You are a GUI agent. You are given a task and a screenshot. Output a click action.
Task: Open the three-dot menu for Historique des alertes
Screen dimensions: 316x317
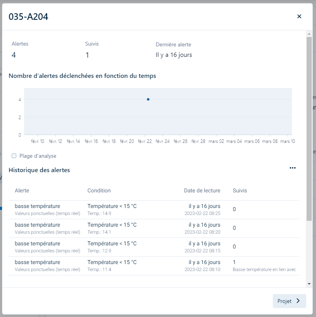click(x=293, y=168)
